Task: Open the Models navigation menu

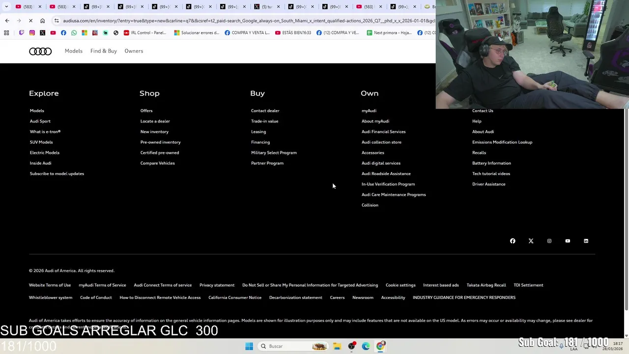Action: pyautogui.click(x=74, y=51)
